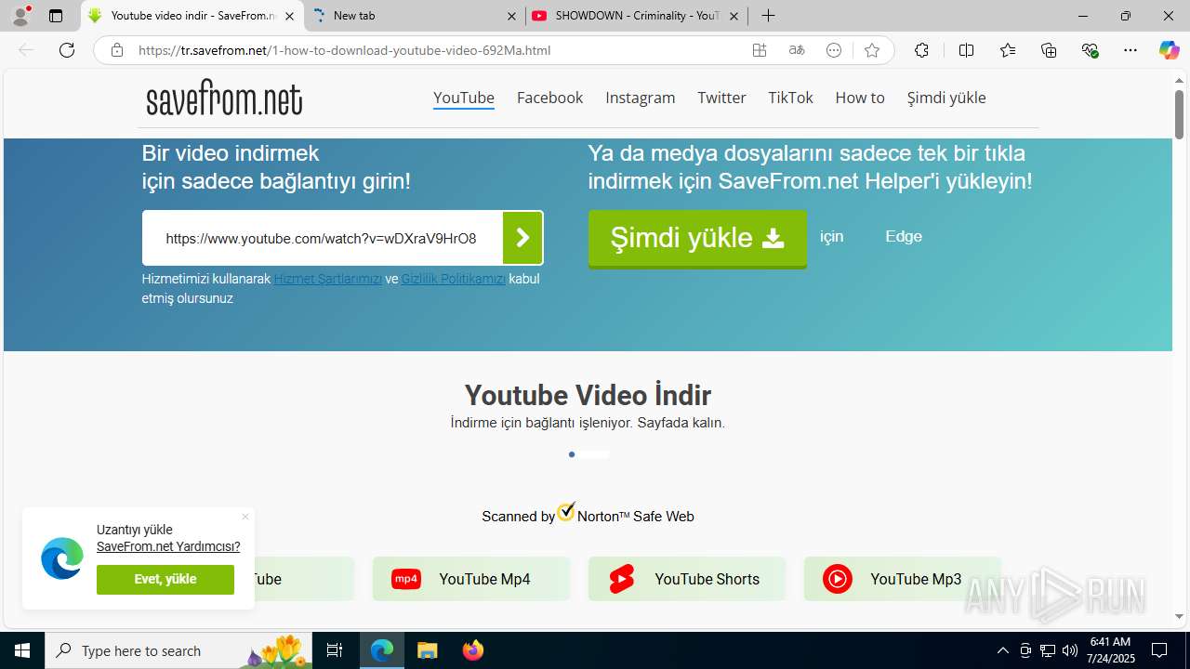The width and height of the screenshot is (1190, 669).
Task: Click the new tab plus button
Action: tap(768, 16)
